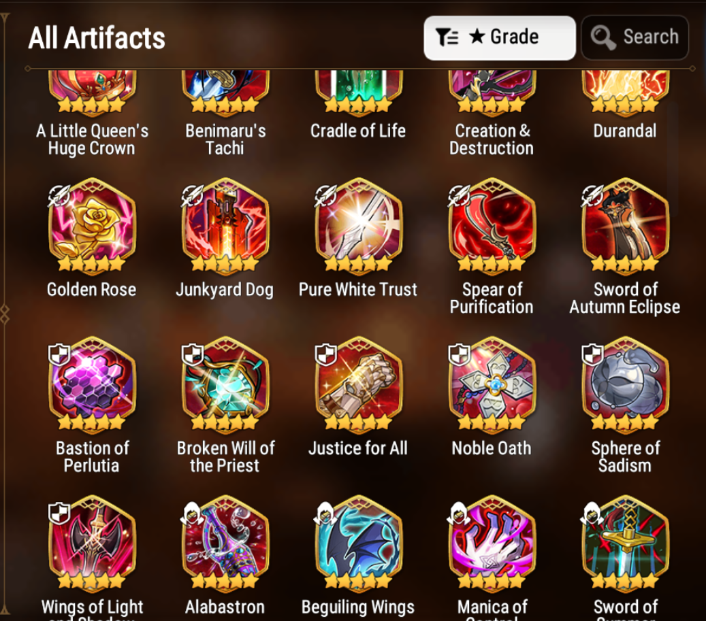
Task: Open the Grade sort filter dropdown
Action: [499, 38]
